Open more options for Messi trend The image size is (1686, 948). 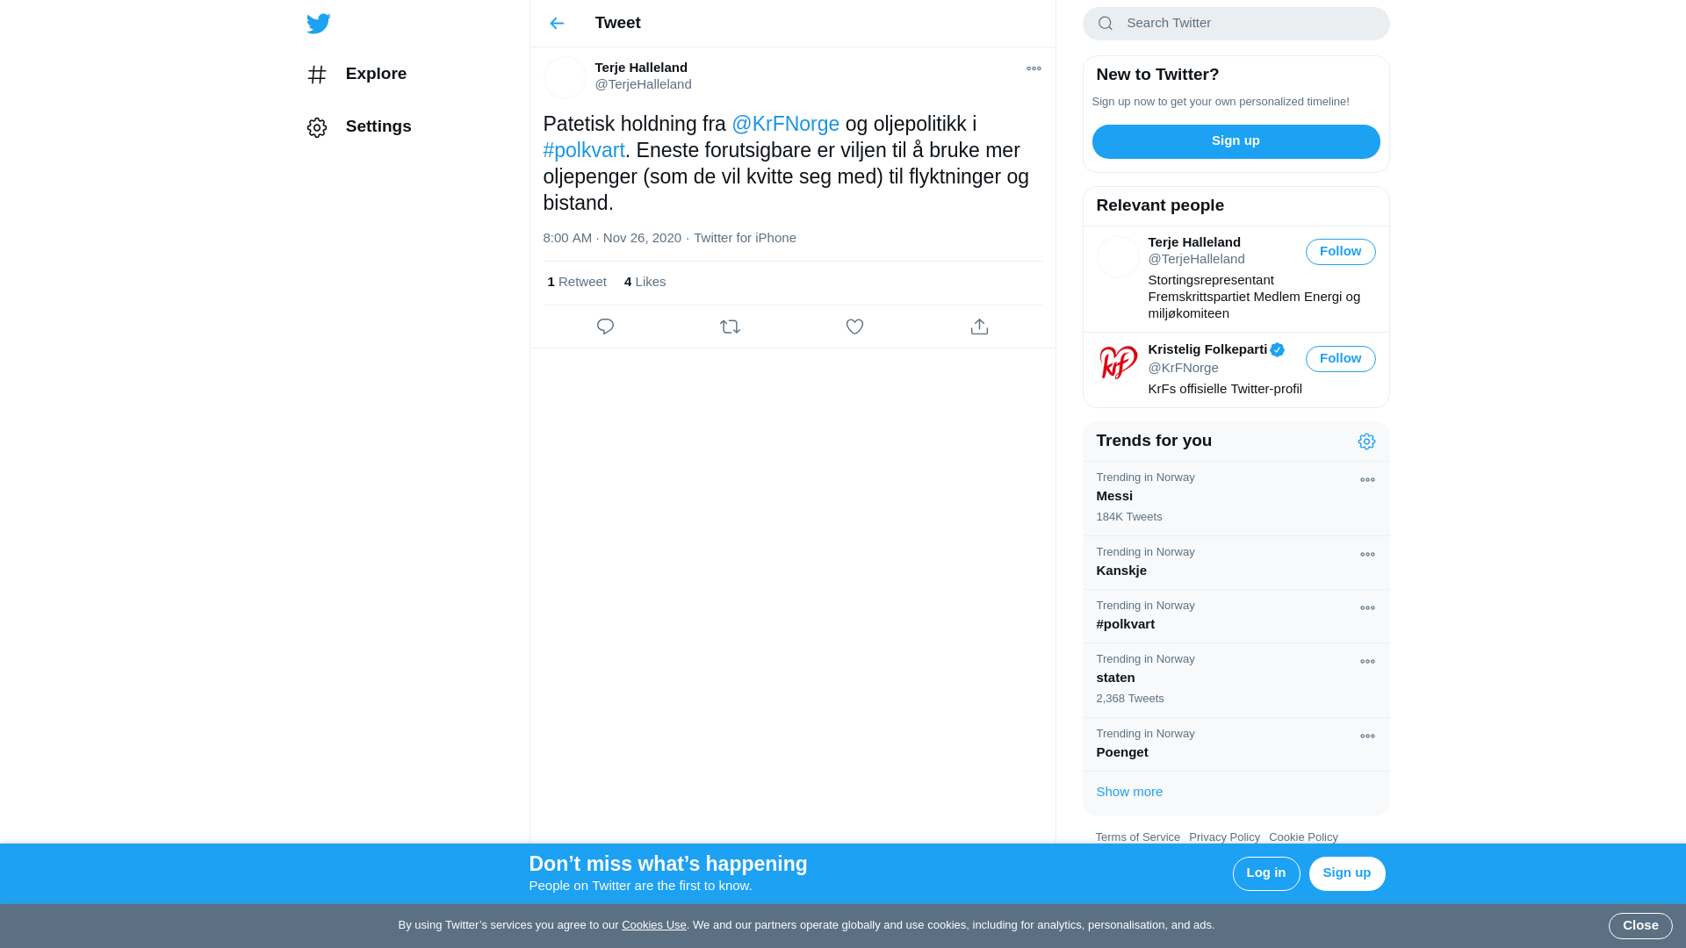[x=1367, y=480]
